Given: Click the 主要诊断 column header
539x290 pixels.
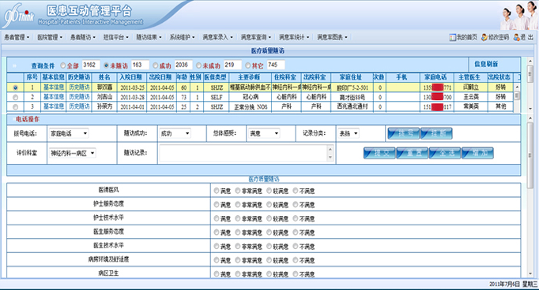Looking at the screenshot, I should (x=249, y=77).
